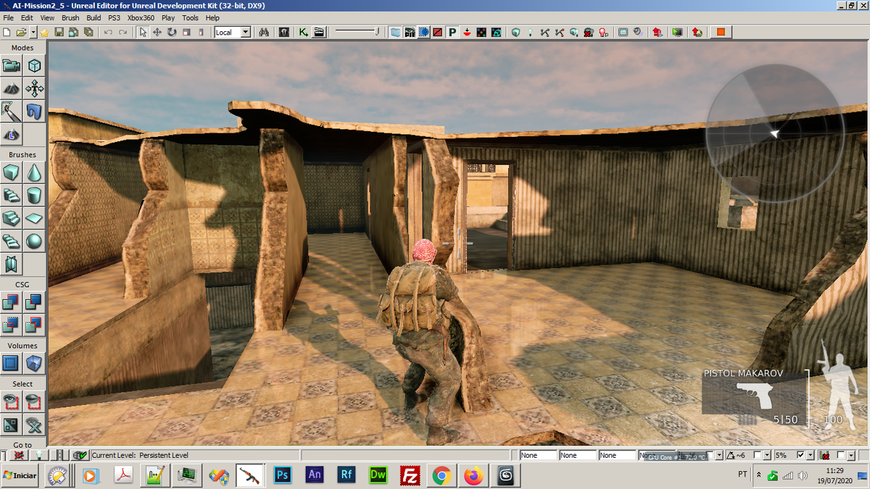
Task: Apply CSG Subtract operation
Action: tap(34, 301)
